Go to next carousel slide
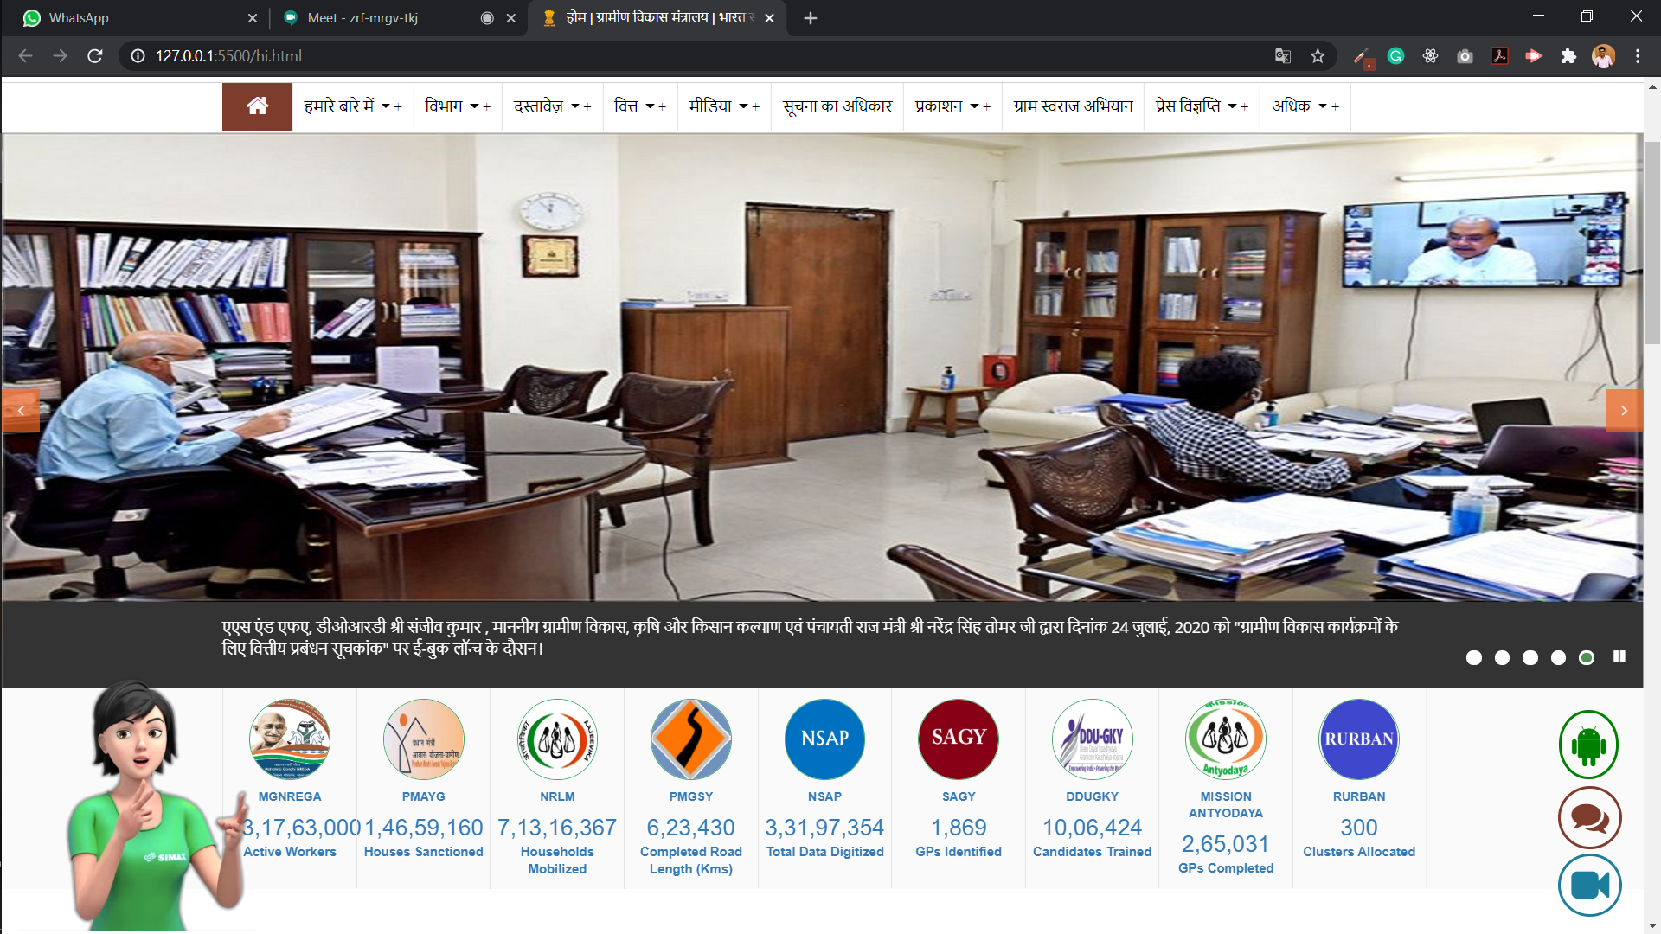The image size is (1661, 934). tap(1624, 411)
